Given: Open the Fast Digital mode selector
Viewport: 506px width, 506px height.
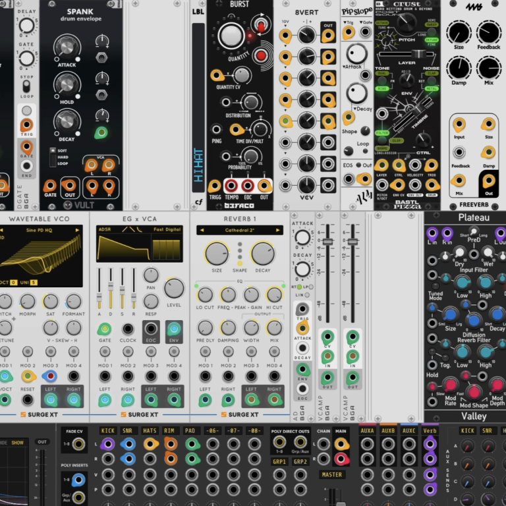Looking at the screenshot, I should coord(167,229).
